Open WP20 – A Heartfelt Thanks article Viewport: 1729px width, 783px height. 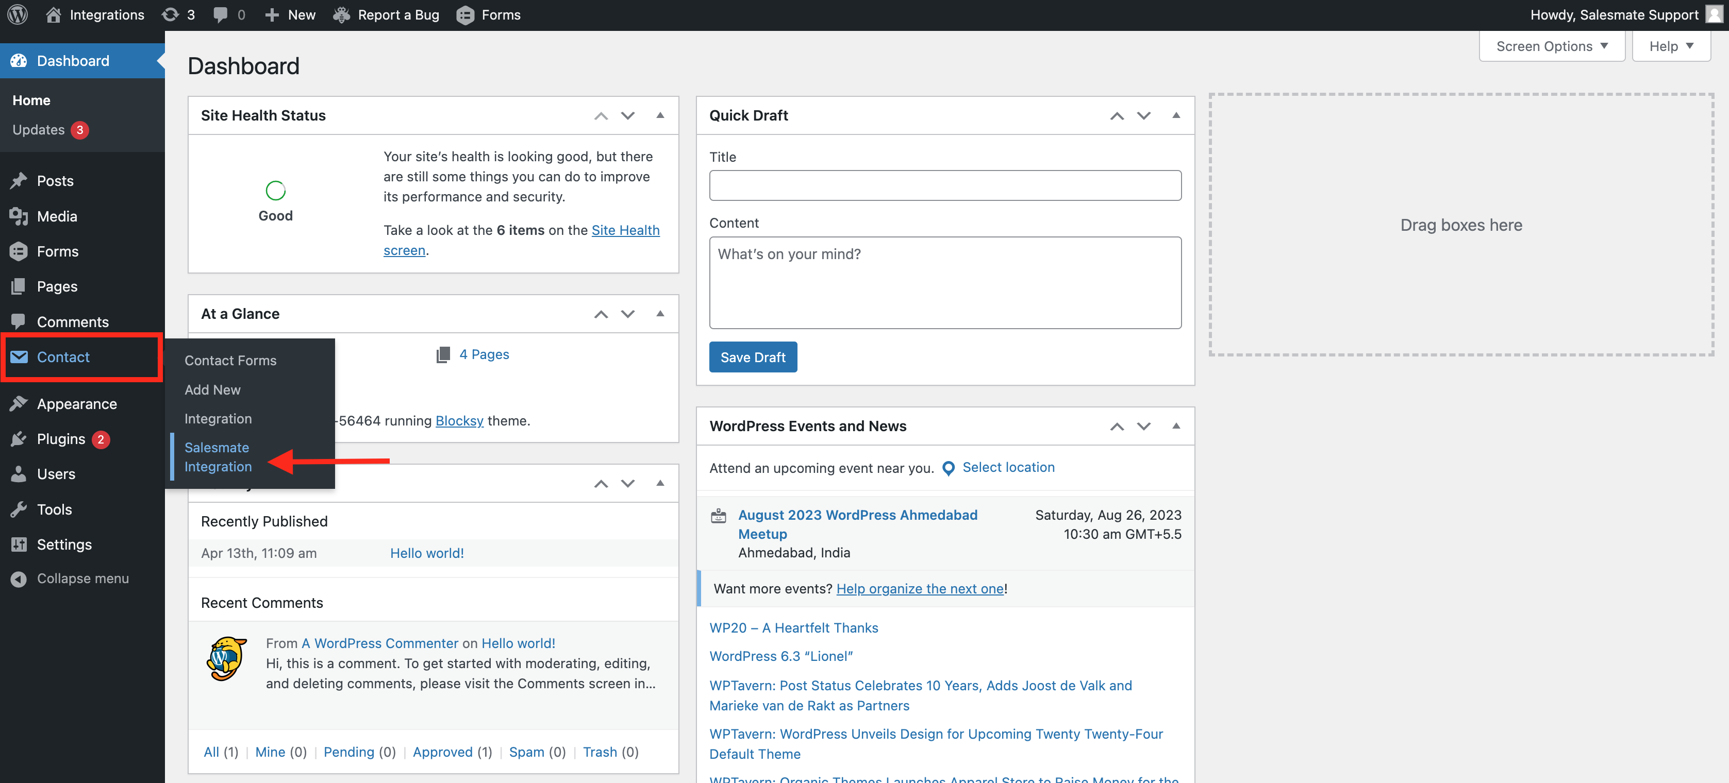point(793,627)
